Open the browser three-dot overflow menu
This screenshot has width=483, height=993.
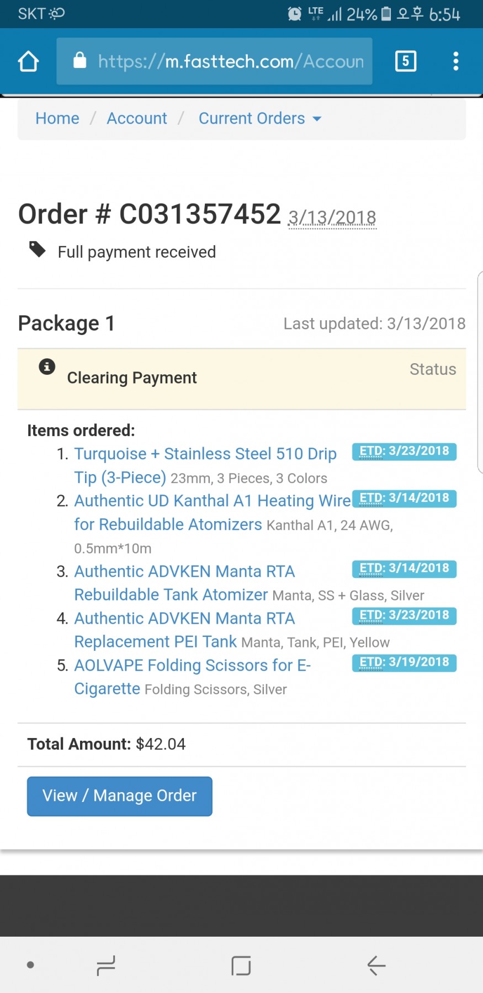[x=455, y=61]
